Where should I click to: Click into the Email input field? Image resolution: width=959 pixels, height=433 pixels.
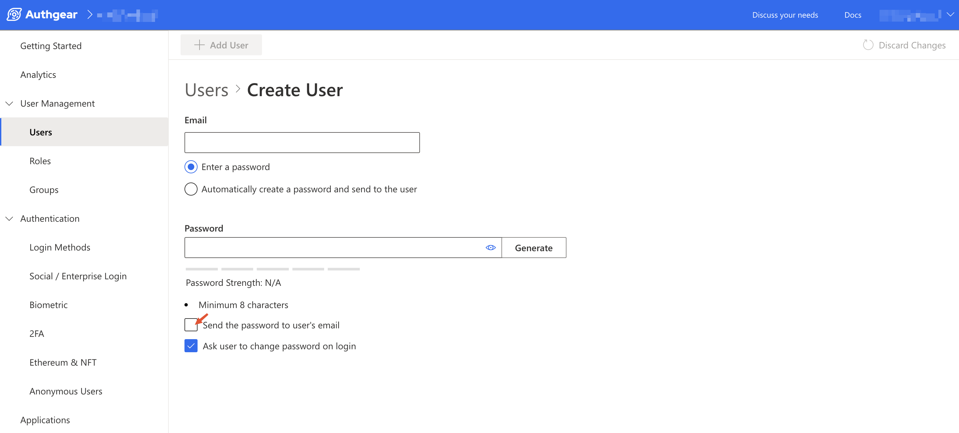point(302,143)
